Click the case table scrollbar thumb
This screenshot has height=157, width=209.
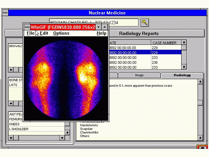(x=184, y=47)
